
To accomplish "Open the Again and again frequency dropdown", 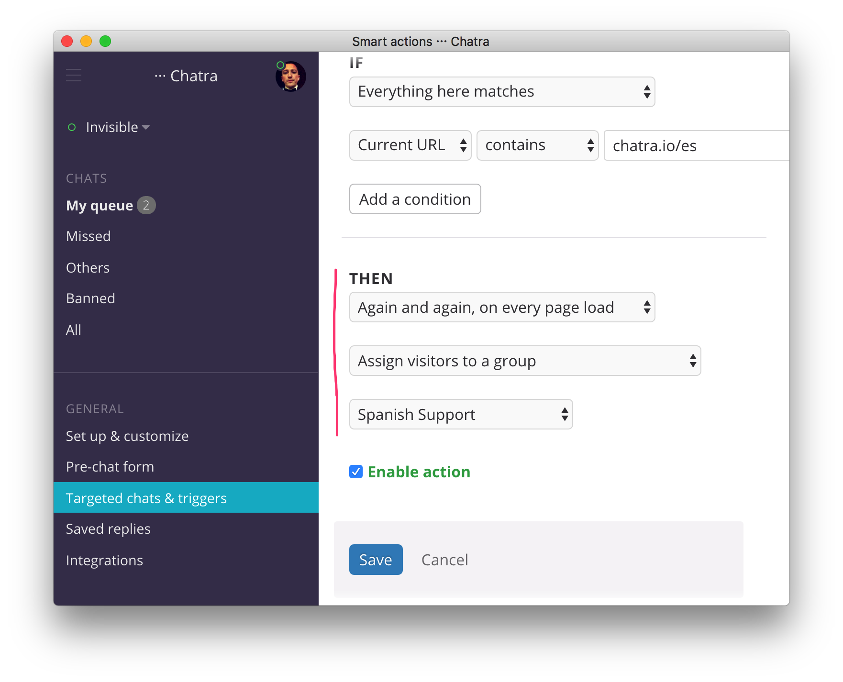I will click(502, 308).
